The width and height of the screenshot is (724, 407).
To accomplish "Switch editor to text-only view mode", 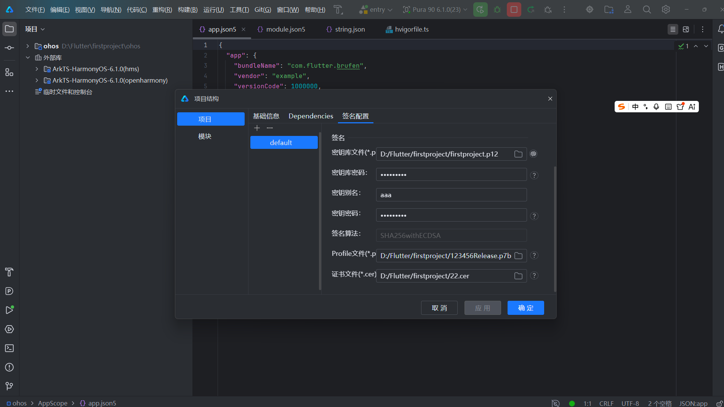I will [x=673, y=29].
